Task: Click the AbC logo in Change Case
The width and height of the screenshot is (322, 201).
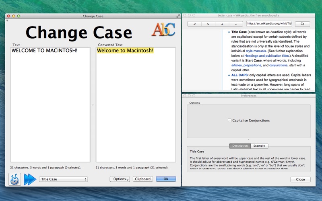Action: (163, 30)
